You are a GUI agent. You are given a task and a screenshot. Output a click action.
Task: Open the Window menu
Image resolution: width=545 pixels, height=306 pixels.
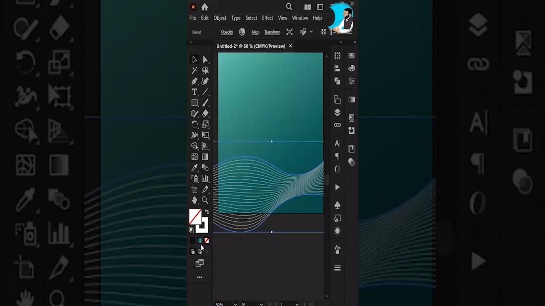pos(300,18)
